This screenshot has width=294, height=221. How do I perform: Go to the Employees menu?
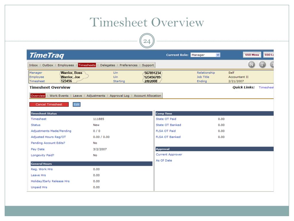pyautogui.click(x=66, y=65)
